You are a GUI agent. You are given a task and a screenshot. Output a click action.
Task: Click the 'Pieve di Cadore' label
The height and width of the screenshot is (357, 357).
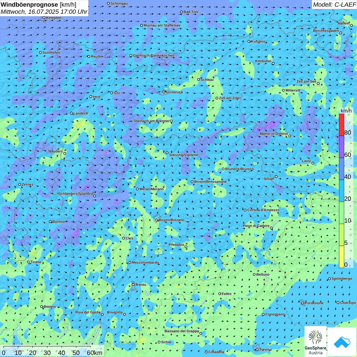coord(256,226)
